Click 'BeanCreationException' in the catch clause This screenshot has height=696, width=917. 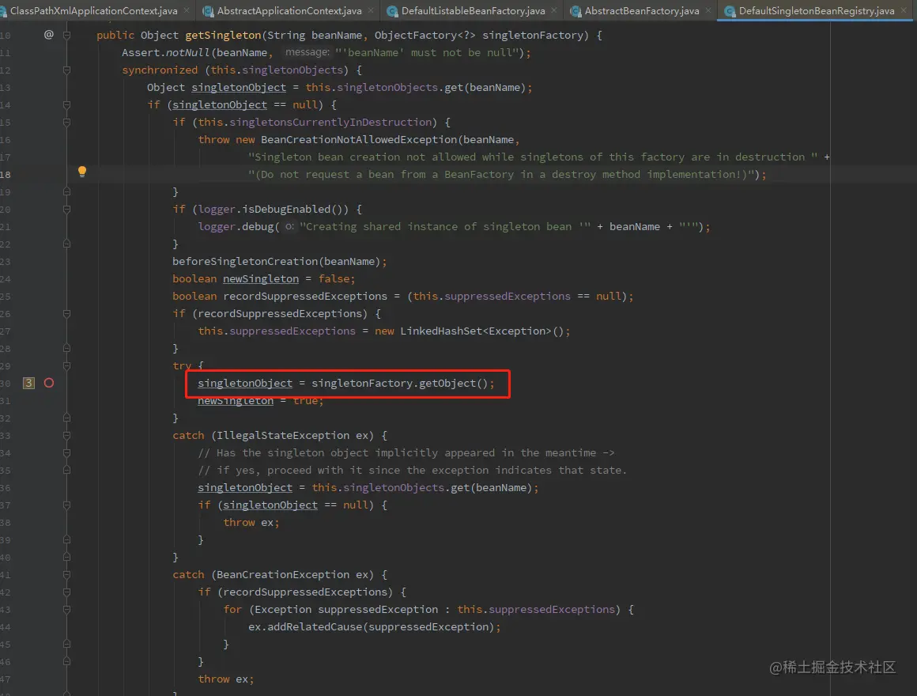coord(283,575)
